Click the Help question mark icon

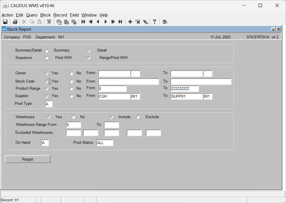tap(154, 22)
